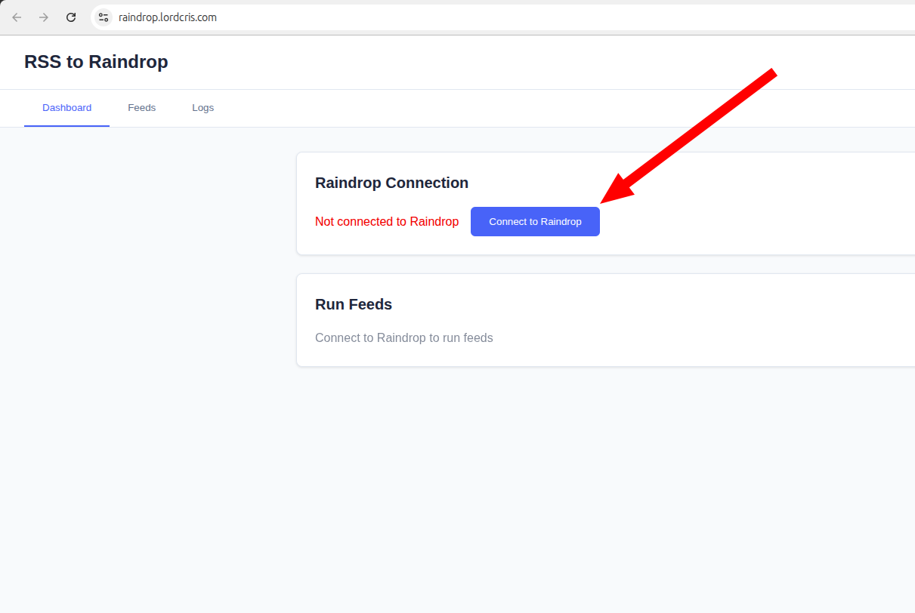Click the "Run Feeds" section heading
915x613 pixels.
point(354,304)
